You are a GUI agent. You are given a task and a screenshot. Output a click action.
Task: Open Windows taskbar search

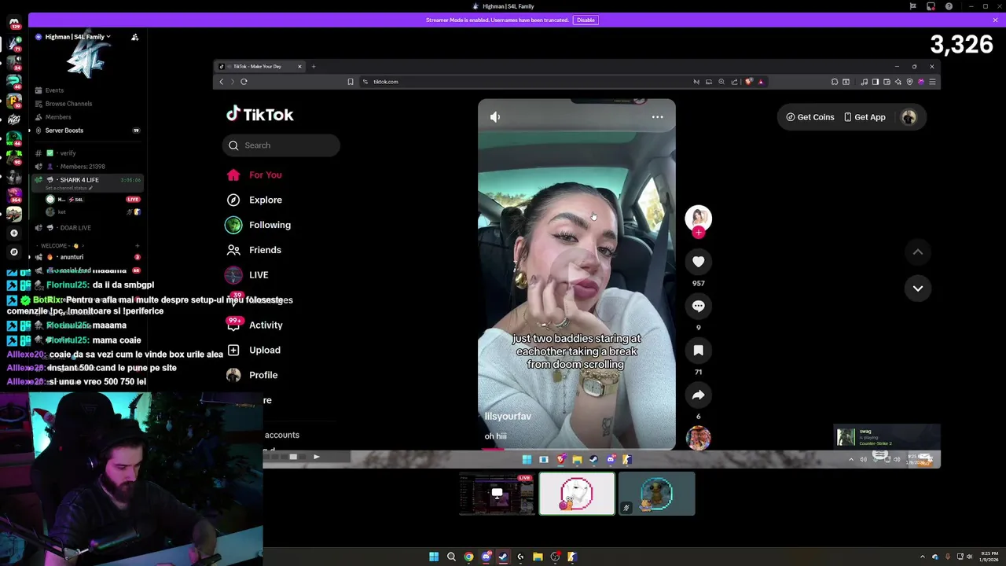pyautogui.click(x=451, y=557)
